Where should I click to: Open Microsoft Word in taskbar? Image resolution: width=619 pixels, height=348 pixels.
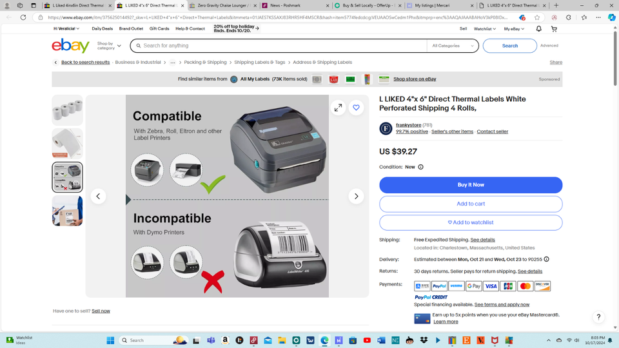(381, 340)
